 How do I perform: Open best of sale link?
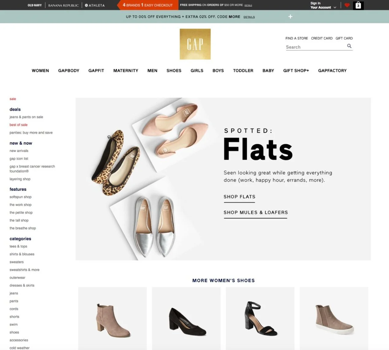point(18,125)
